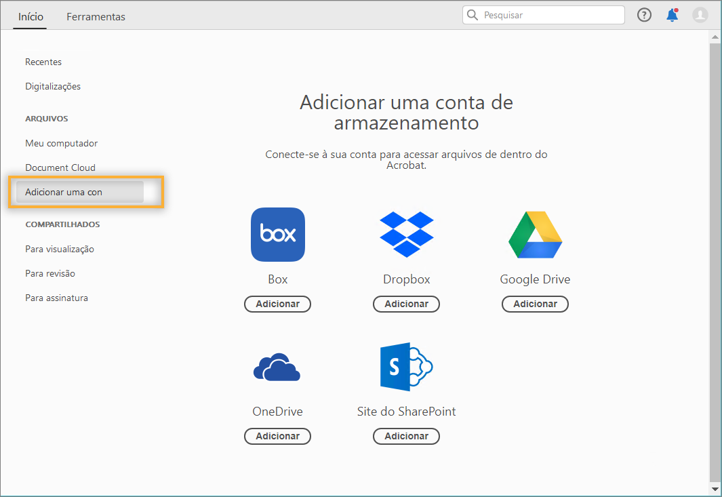The height and width of the screenshot is (497, 722).
Task: Click the Site do SharePoint label
Action: pyautogui.click(x=407, y=412)
